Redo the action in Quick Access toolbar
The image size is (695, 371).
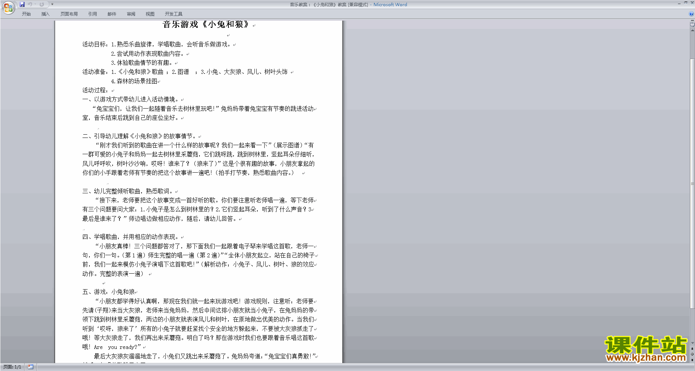(42, 4)
